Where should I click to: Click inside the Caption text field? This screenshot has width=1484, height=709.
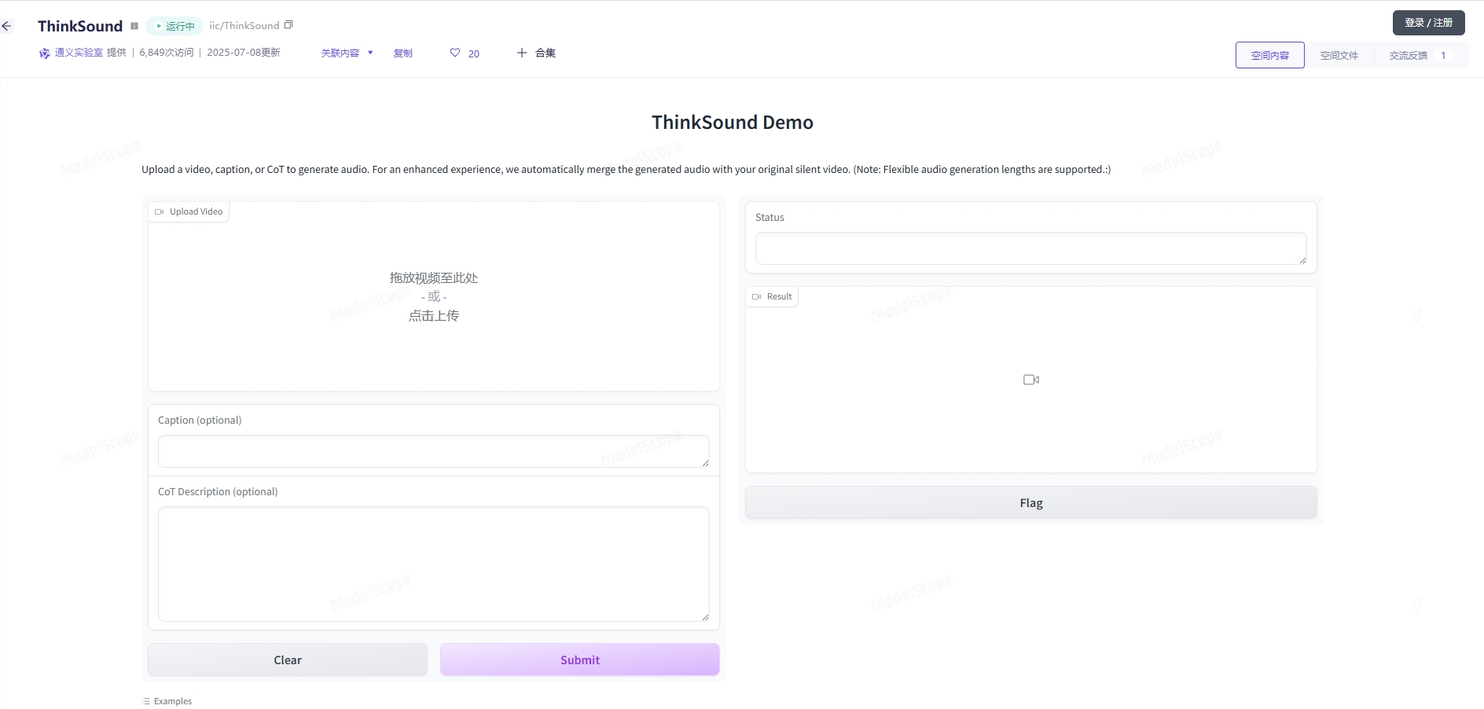433,451
